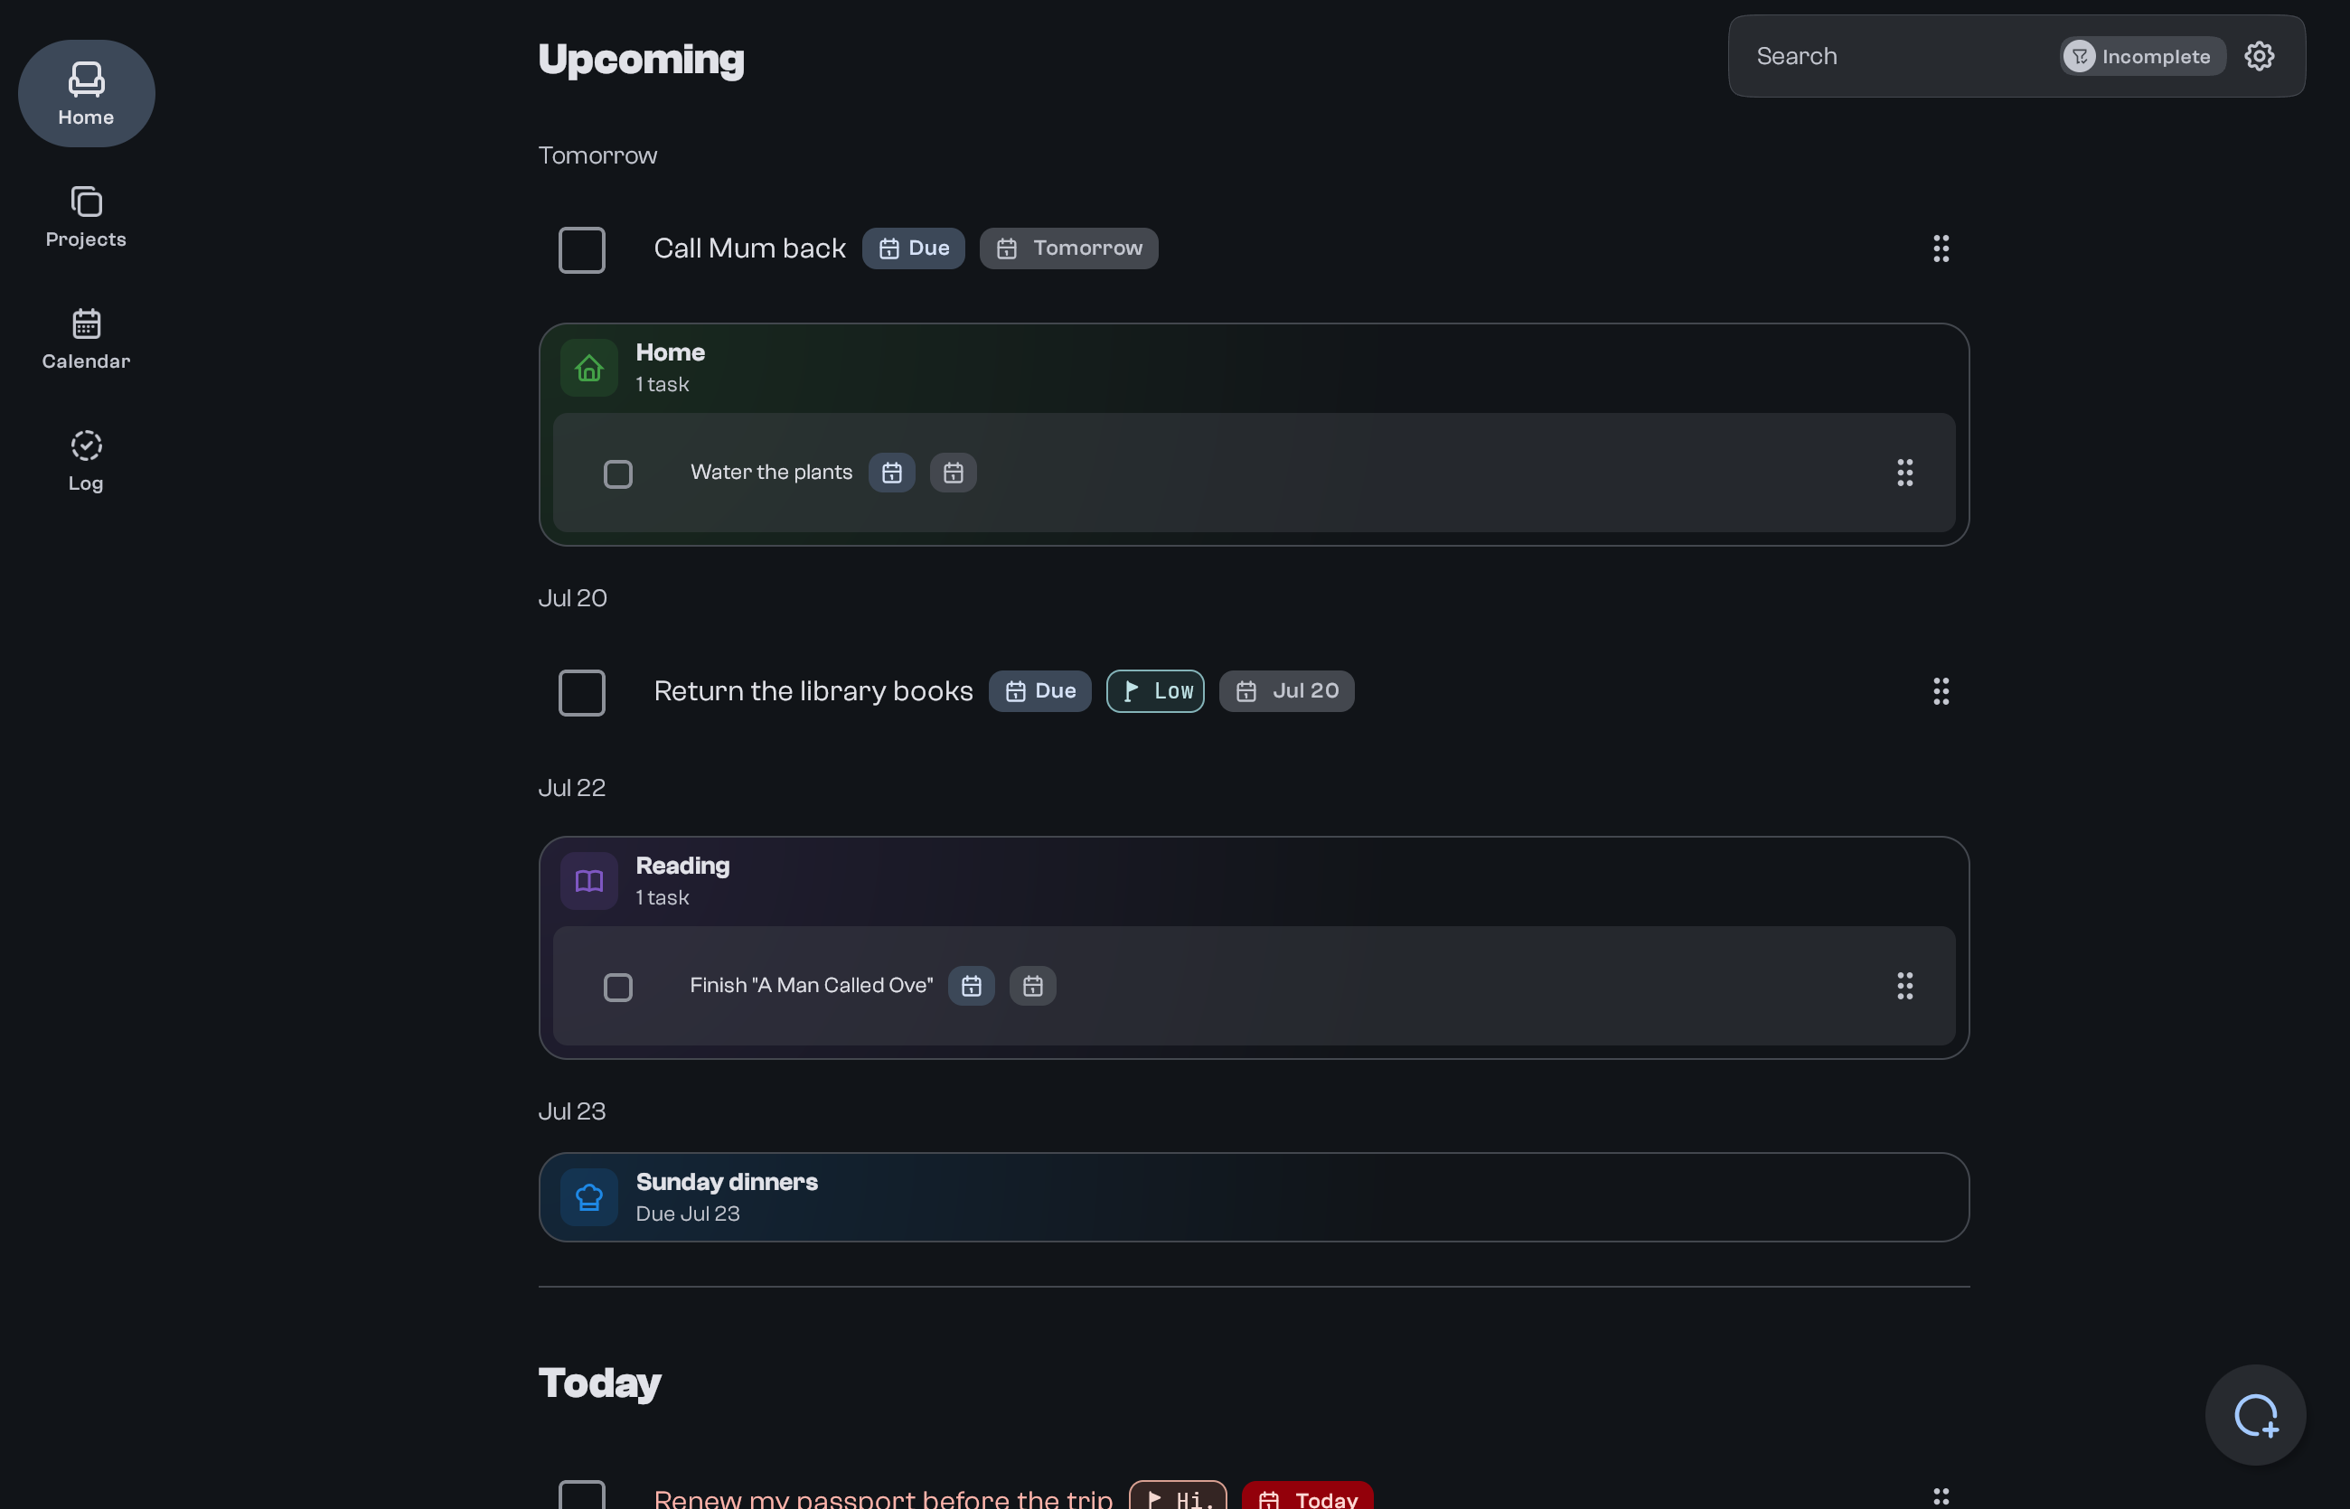The width and height of the screenshot is (2350, 1509).
Task: Click the Jul 20 date group label
Action: coord(573,597)
